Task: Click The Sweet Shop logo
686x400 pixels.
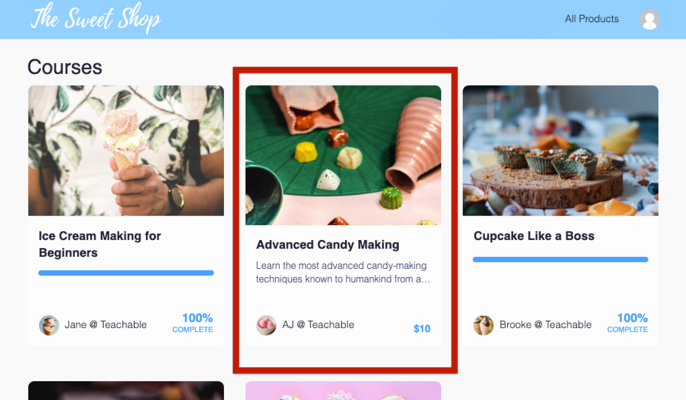Action: 96,18
